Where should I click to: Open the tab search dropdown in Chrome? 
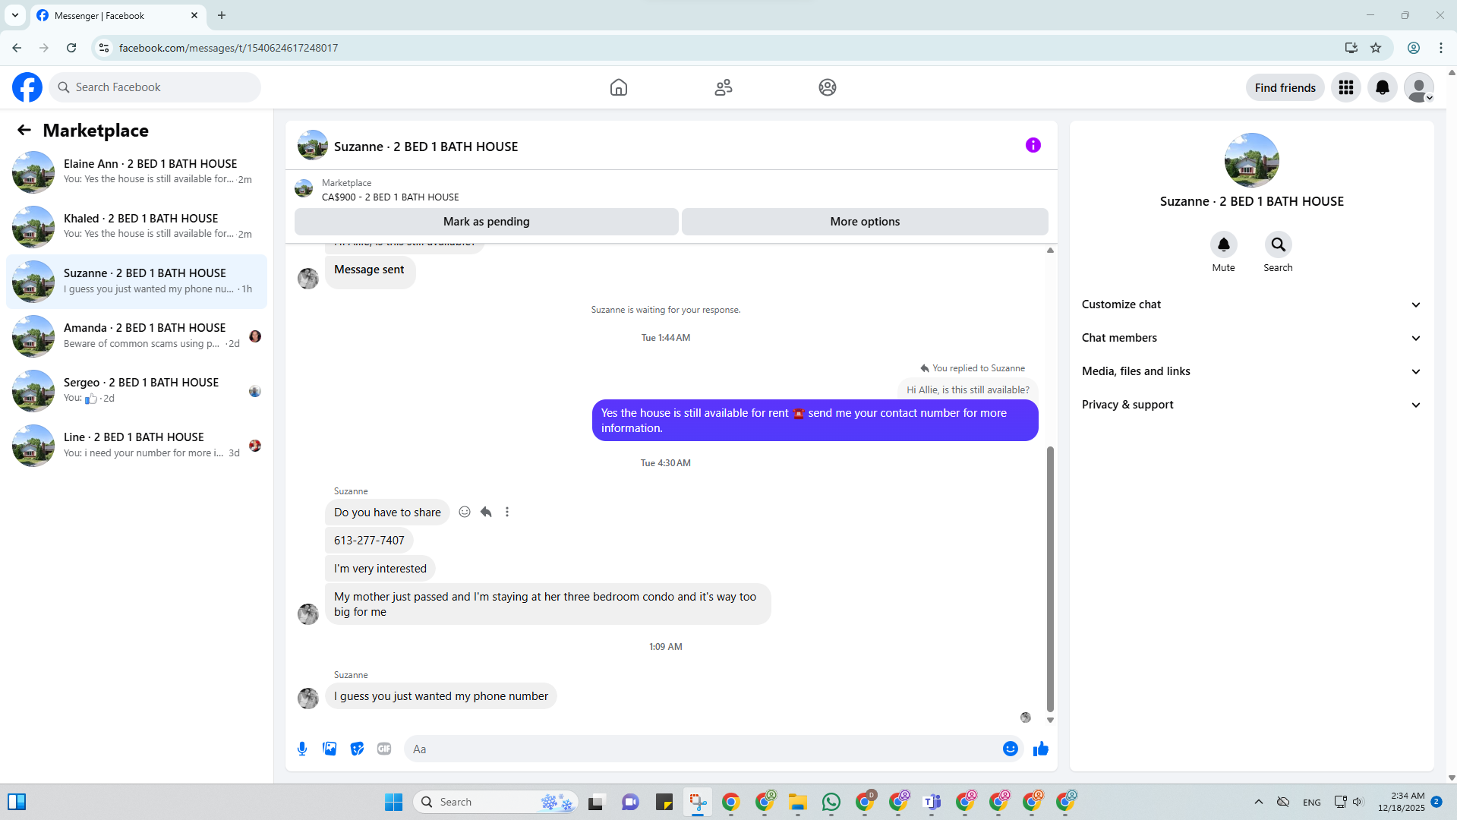click(x=15, y=15)
